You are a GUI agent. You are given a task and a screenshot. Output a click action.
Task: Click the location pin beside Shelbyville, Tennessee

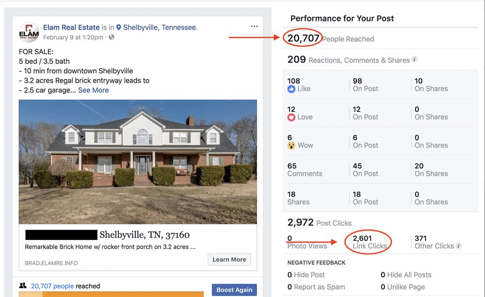click(x=118, y=28)
